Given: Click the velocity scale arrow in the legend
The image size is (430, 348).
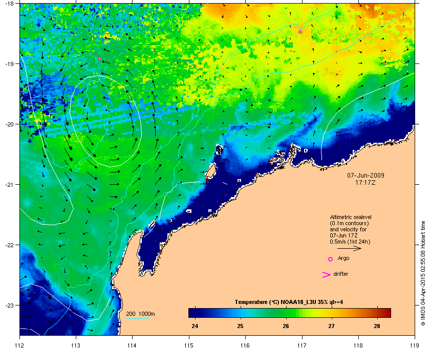Looking at the screenshot, I should (x=349, y=248).
